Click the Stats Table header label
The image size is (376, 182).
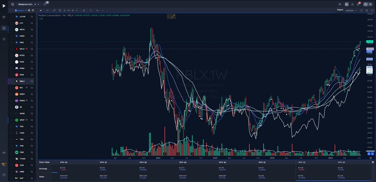point(44,162)
